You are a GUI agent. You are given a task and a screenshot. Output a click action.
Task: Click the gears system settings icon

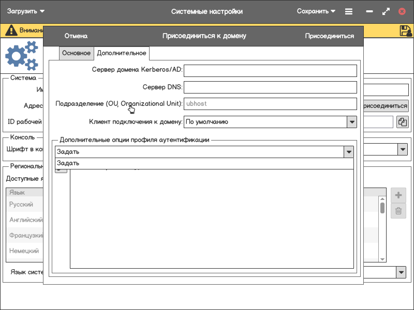(22, 56)
